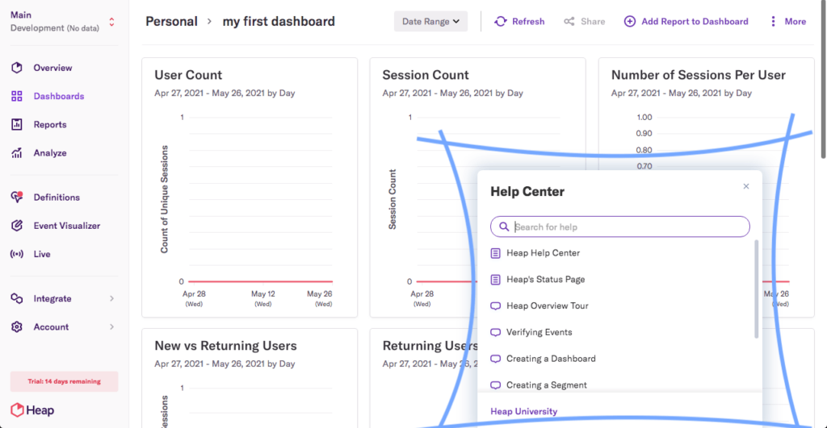Click the document icon beside Heap Help Center
The width and height of the screenshot is (827, 428).
point(495,253)
